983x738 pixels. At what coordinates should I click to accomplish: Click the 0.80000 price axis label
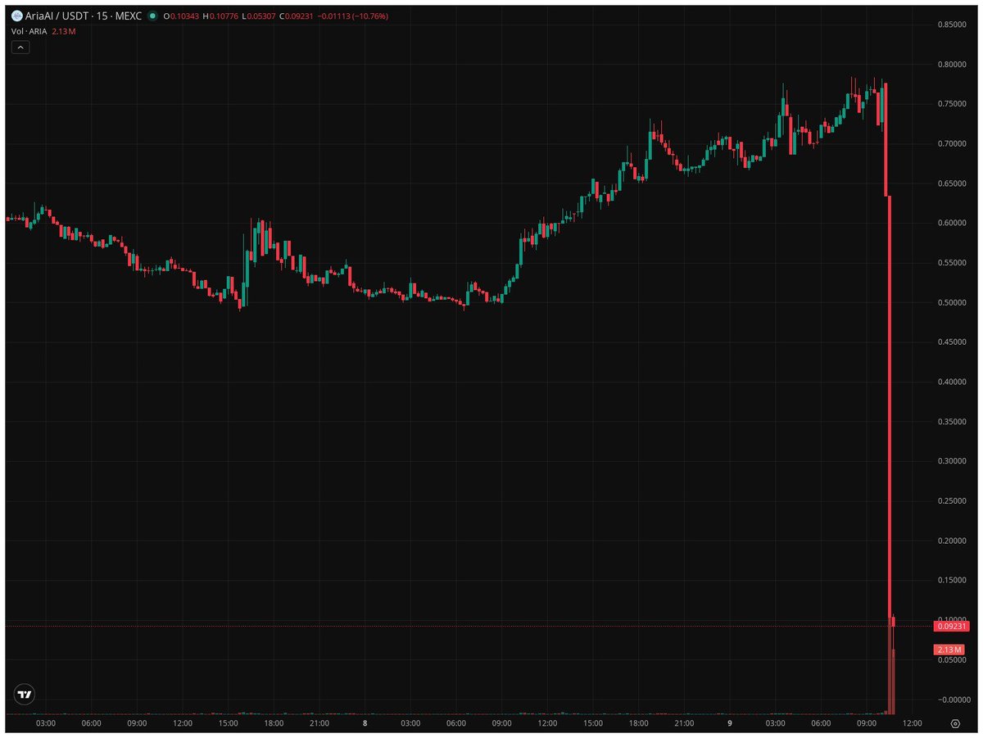tap(952, 65)
